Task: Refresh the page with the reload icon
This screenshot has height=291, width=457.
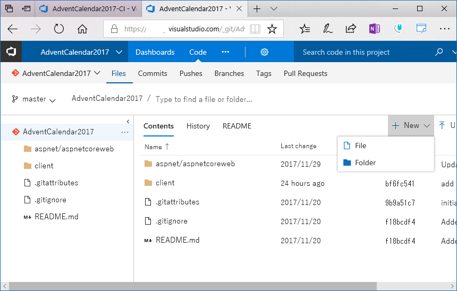Action: (x=59, y=29)
